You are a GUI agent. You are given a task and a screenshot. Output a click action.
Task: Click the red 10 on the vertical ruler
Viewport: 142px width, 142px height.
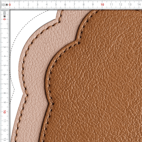tap(5, 112)
